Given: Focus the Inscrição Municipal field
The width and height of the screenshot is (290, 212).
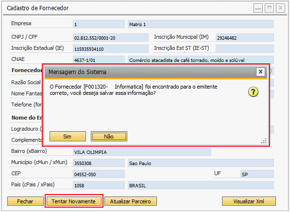Looking at the screenshot, I should point(245,38).
